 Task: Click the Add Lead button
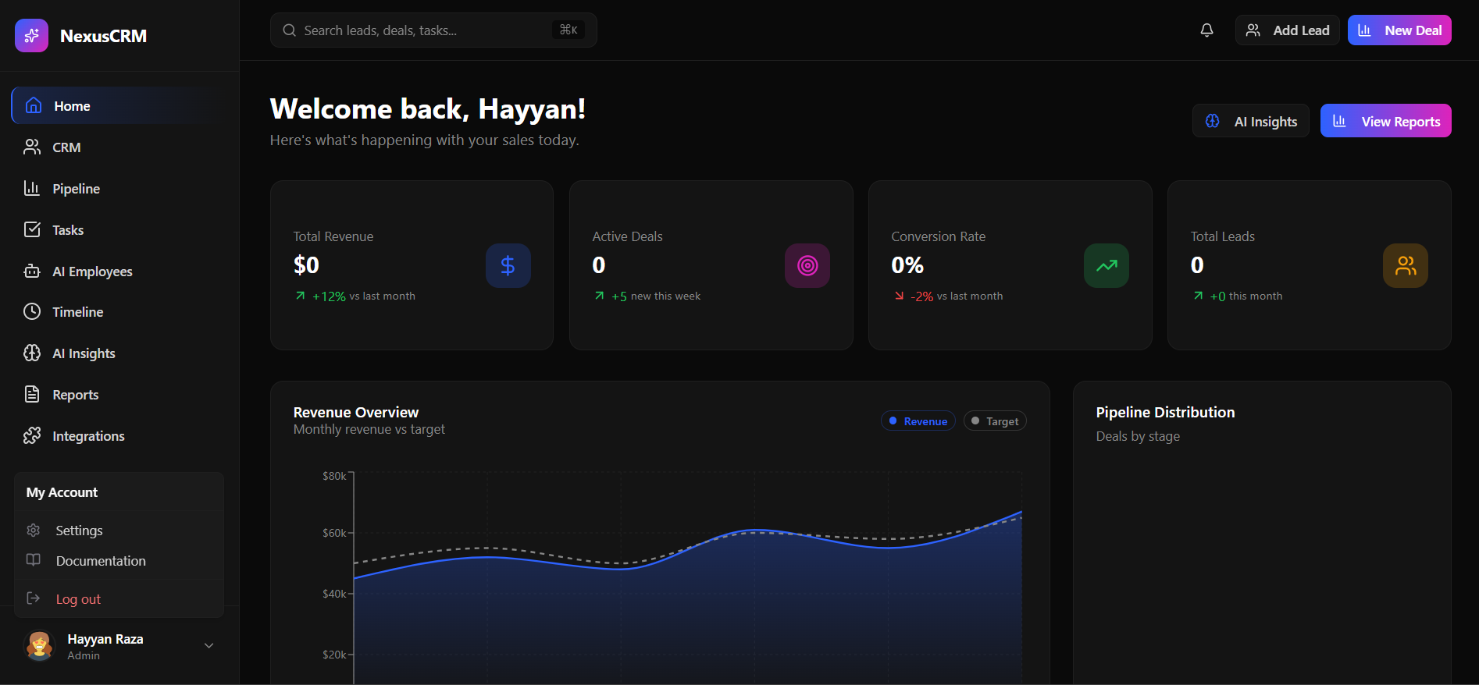1288,30
